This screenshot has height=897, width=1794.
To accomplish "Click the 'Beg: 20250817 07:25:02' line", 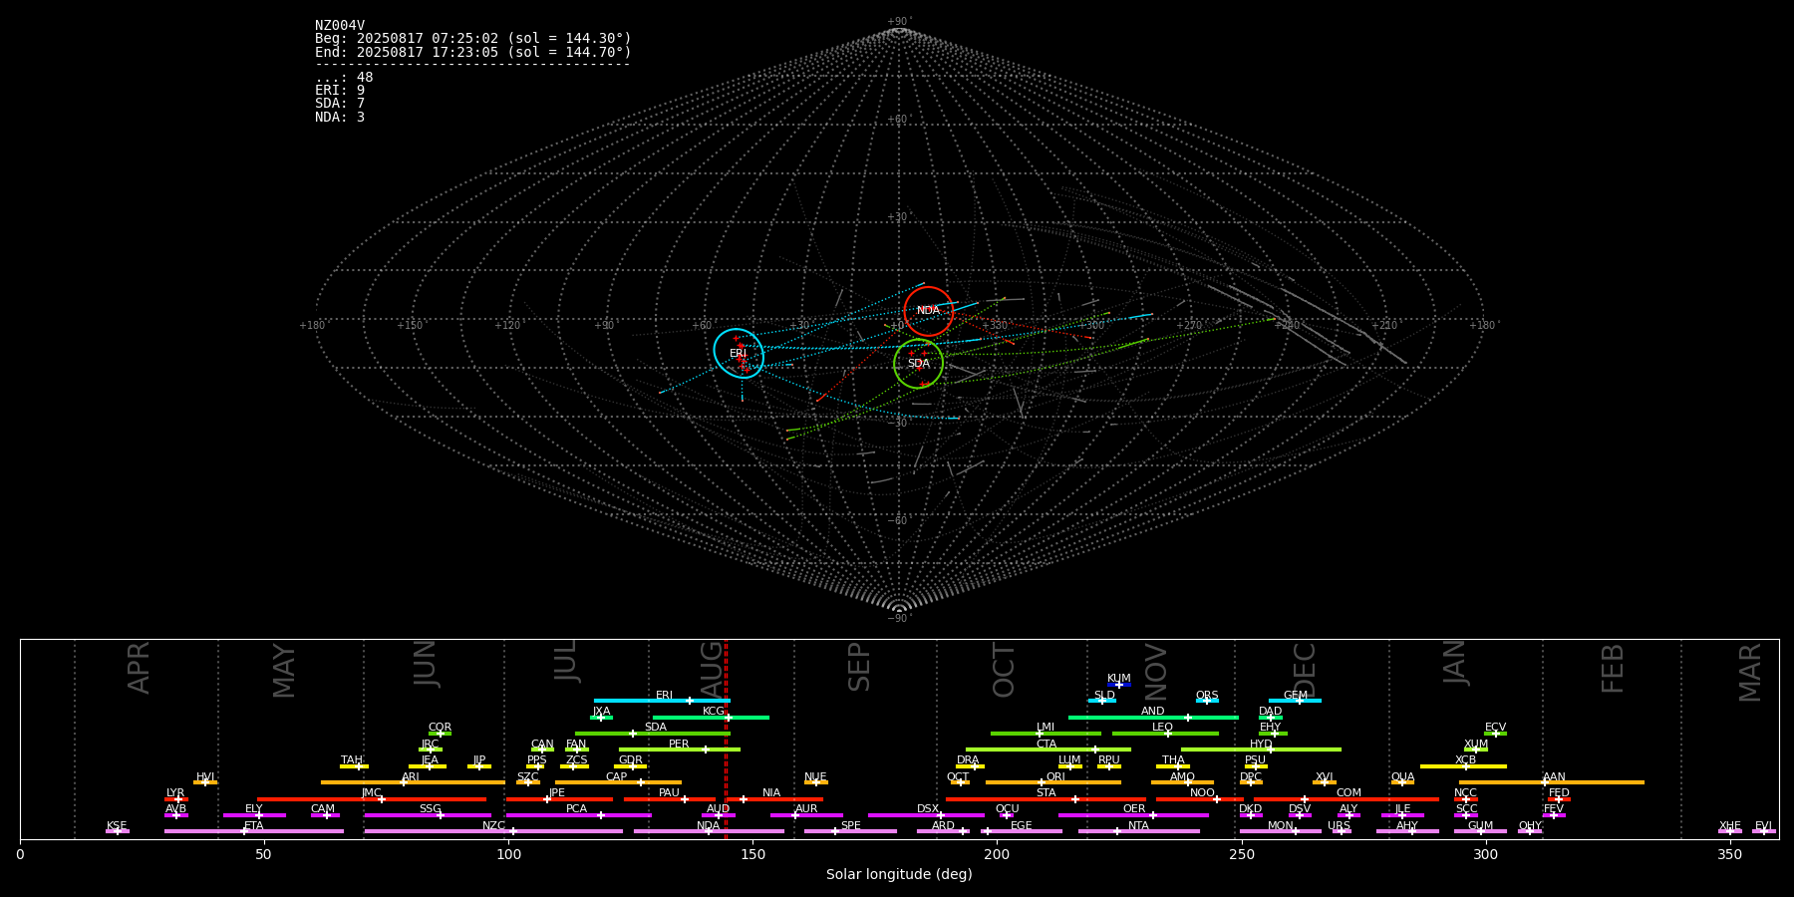I will coord(473,39).
